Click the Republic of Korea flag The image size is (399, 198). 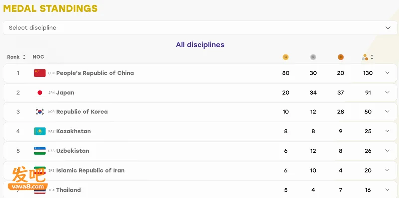point(40,112)
